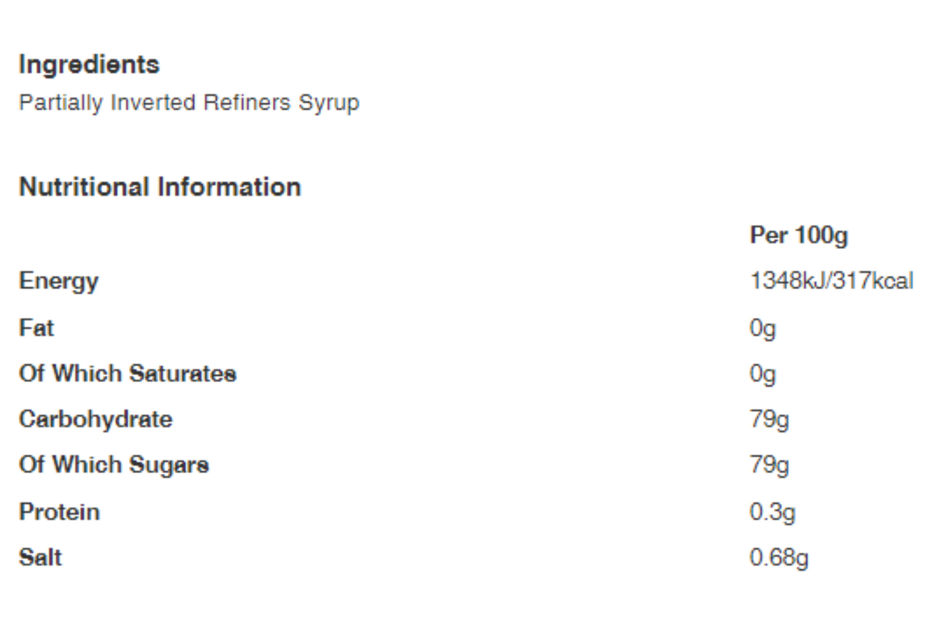932x621 pixels.
Task: Click the Of Which Sugars label
Action: click(114, 465)
